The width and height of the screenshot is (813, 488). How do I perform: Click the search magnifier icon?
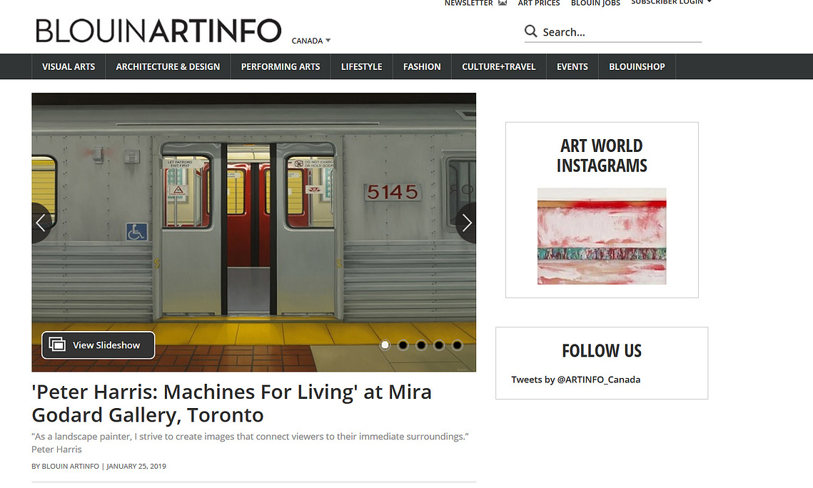point(530,31)
